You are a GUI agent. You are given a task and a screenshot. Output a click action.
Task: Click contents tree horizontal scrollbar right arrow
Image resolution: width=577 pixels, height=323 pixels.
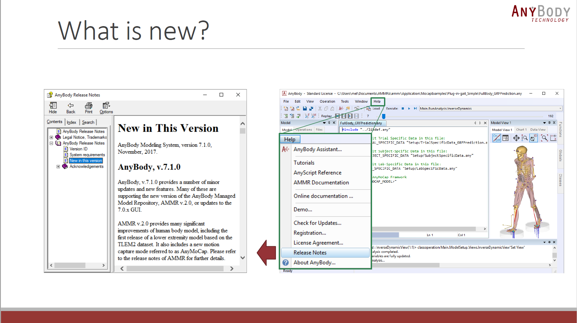(x=103, y=265)
